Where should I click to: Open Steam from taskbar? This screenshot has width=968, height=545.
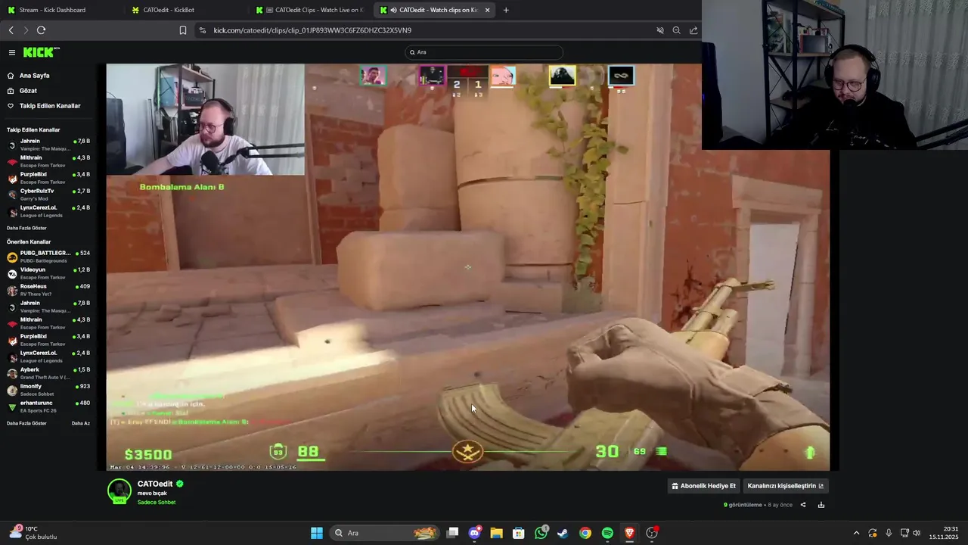pyautogui.click(x=563, y=533)
